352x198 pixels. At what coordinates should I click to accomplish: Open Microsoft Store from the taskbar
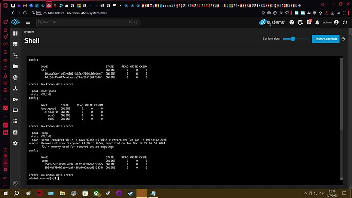[85, 193]
